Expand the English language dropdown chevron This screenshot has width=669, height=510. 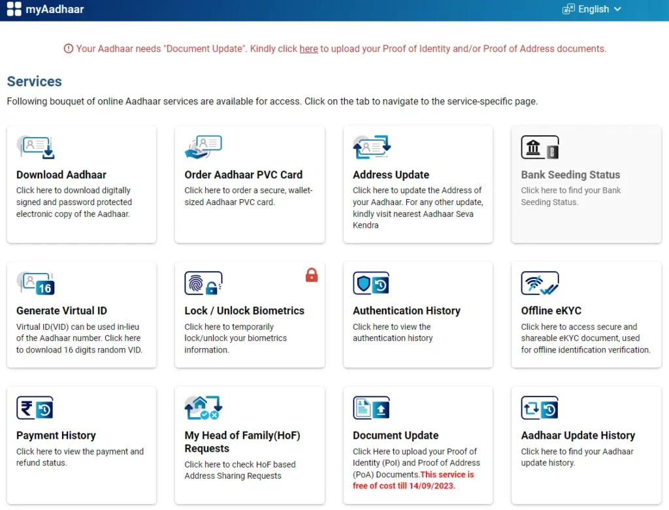pos(617,9)
